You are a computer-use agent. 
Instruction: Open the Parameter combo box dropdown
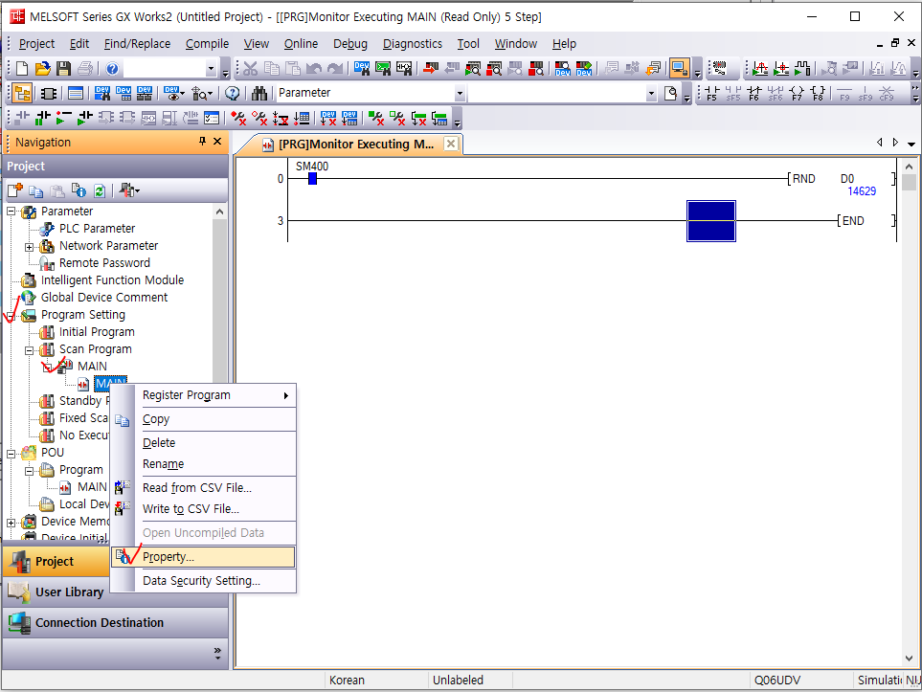460,93
